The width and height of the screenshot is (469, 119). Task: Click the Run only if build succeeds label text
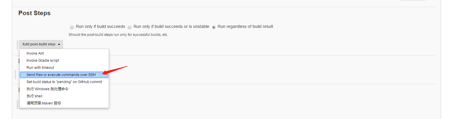point(100,26)
